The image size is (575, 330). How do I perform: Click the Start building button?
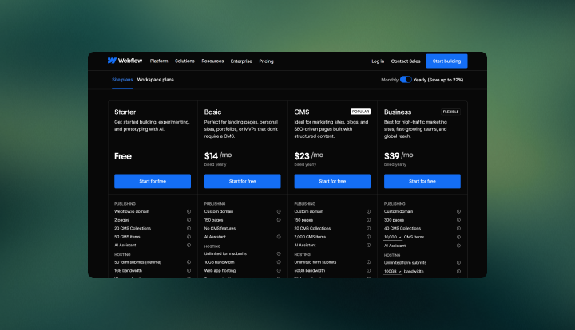446,61
